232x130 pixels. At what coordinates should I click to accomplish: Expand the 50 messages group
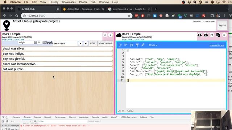(x=3, y=126)
